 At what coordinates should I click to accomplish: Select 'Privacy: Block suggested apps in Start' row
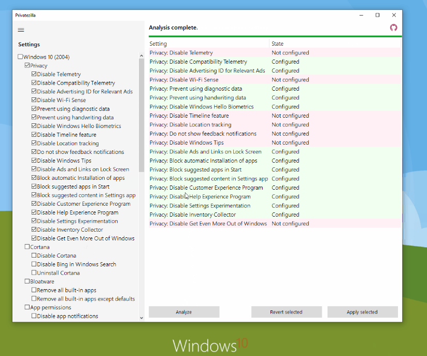click(x=275, y=169)
